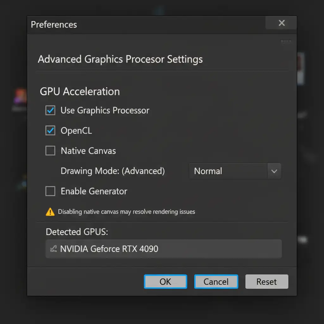Select the NVIDIA Geforce RTX 4090 text

click(x=109, y=249)
